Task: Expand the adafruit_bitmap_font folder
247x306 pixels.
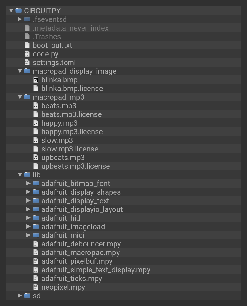Action: (28, 183)
